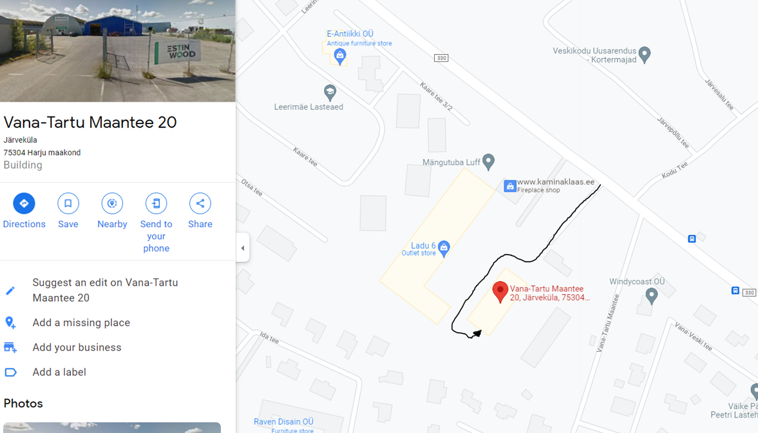Click the Directions icon button
Viewport: 758px width, 433px height.
point(24,203)
